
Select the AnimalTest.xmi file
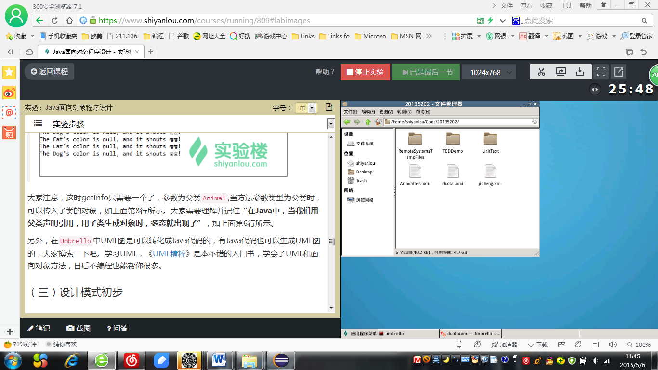(415, 175)
